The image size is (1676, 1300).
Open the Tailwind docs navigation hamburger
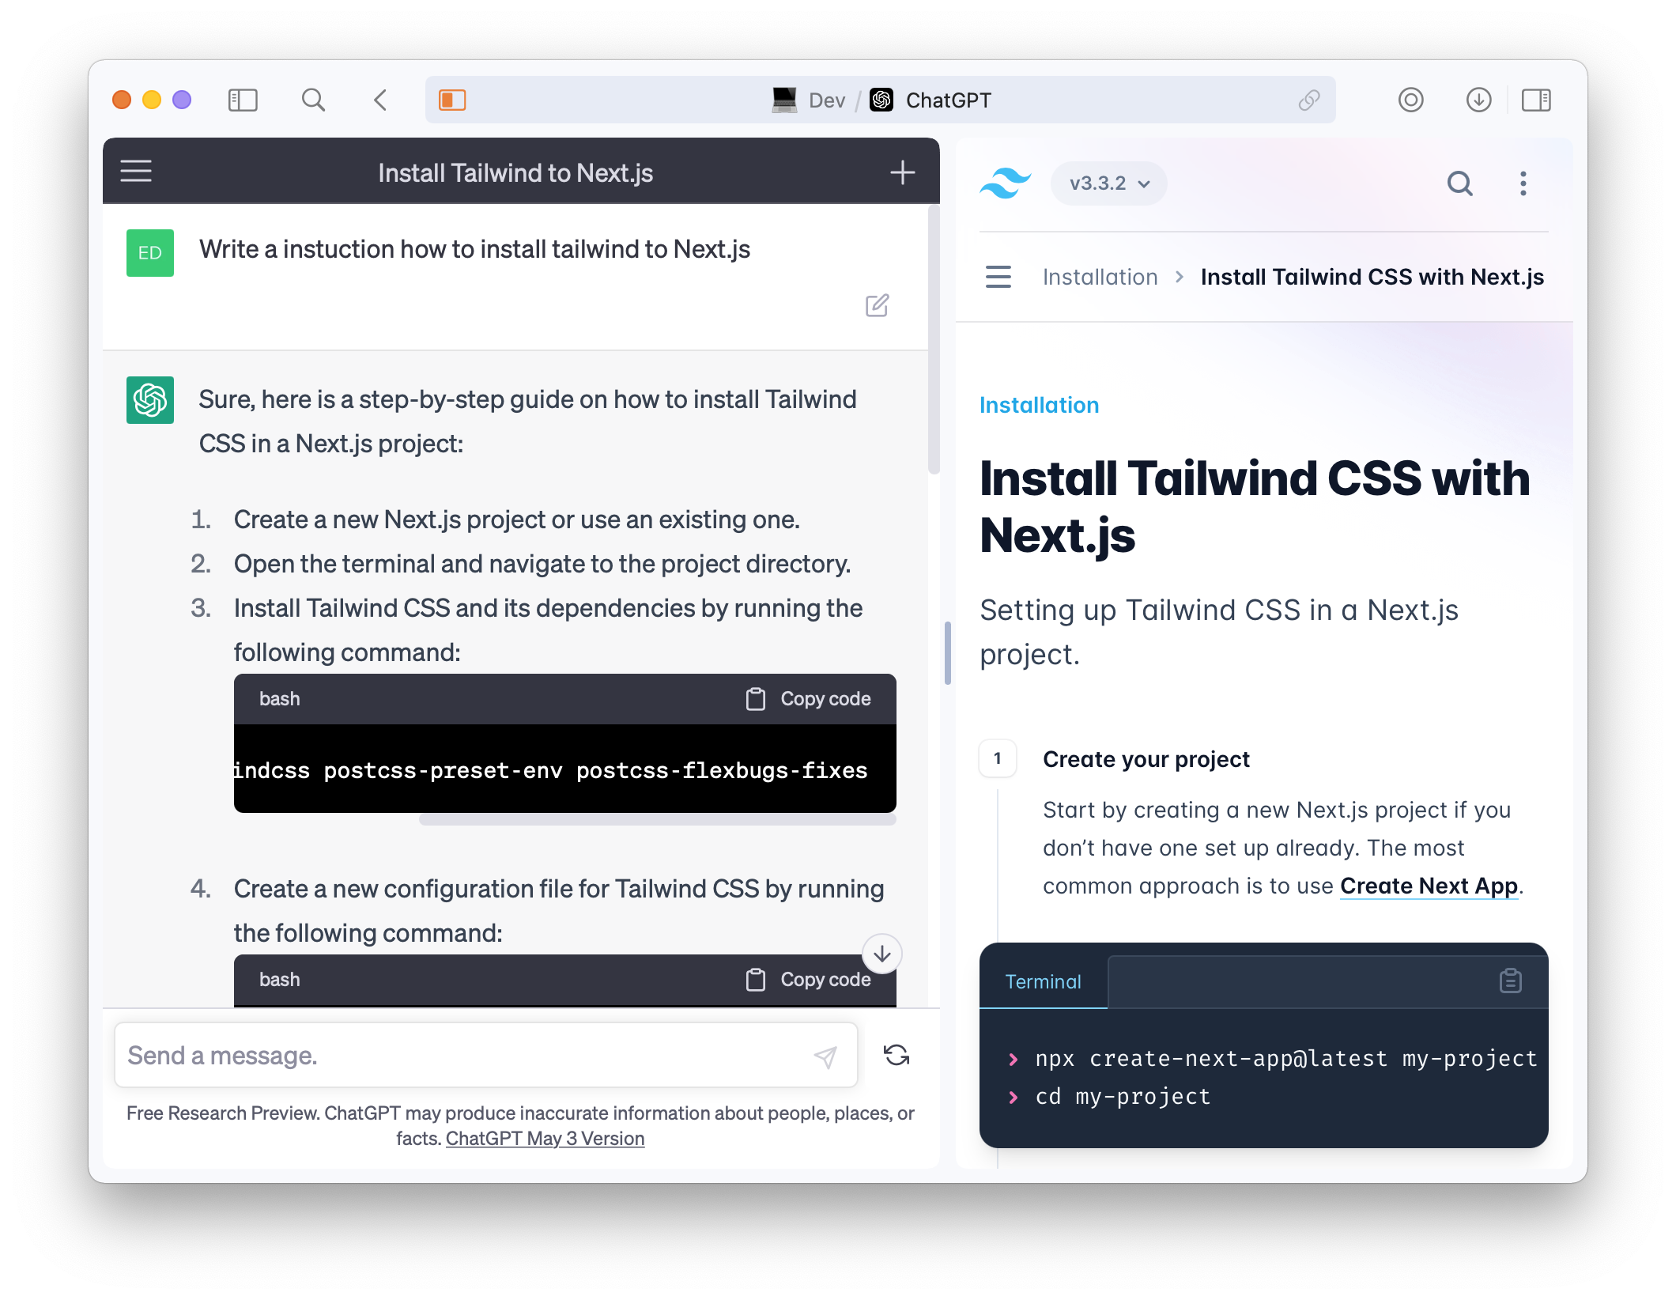998,277
